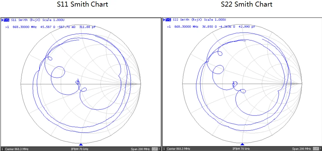Click the S22 Smith (R+jX) trace label
This screenshot has height=151, width=322.
(188, 20)
